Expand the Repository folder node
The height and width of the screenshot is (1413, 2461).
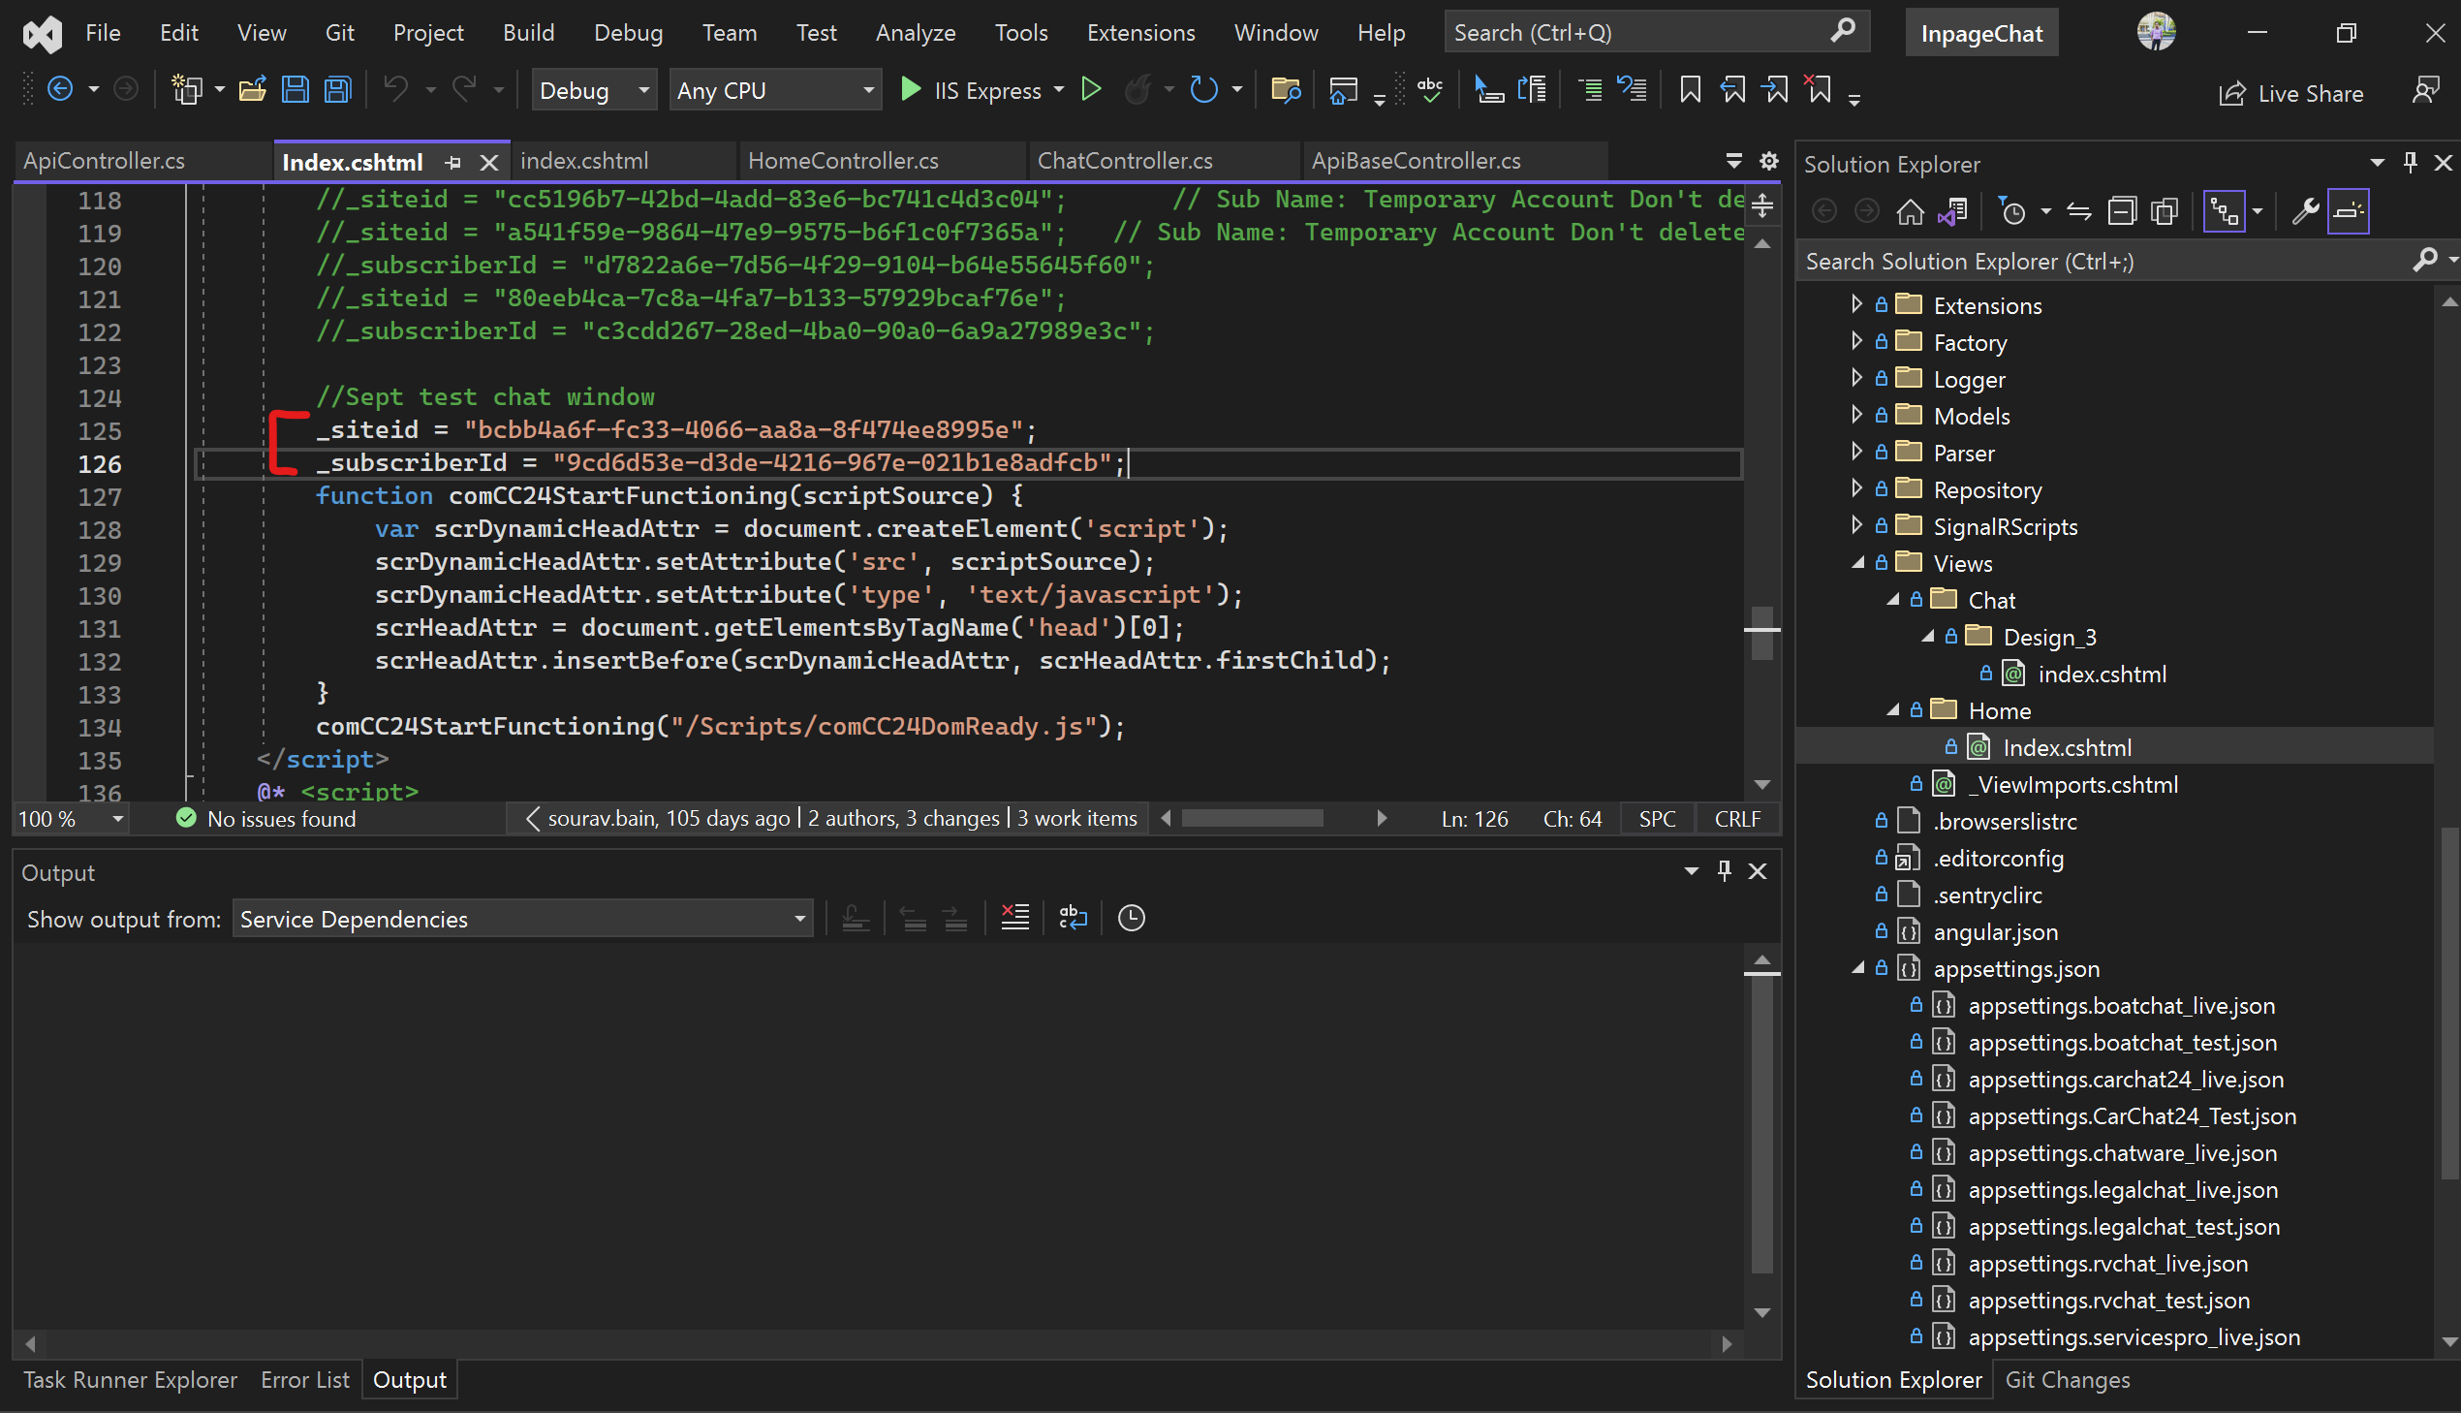point(1854,490)
